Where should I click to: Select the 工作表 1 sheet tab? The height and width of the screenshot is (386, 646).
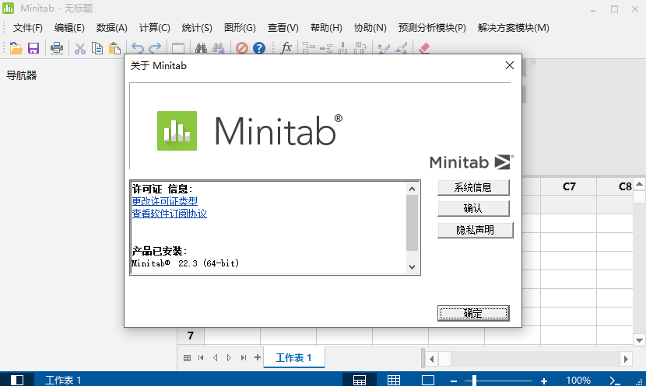coord(293,357)
